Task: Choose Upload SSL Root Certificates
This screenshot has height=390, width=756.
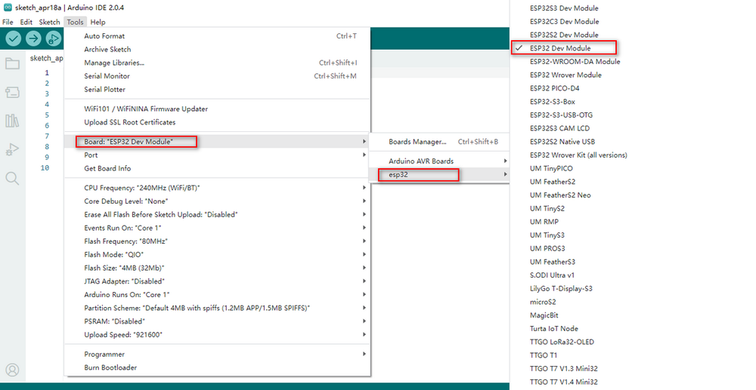Action: [218, 123]
